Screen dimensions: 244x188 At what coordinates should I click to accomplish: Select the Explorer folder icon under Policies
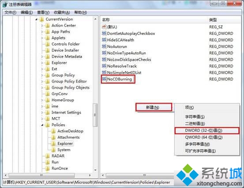click(53, 143)
